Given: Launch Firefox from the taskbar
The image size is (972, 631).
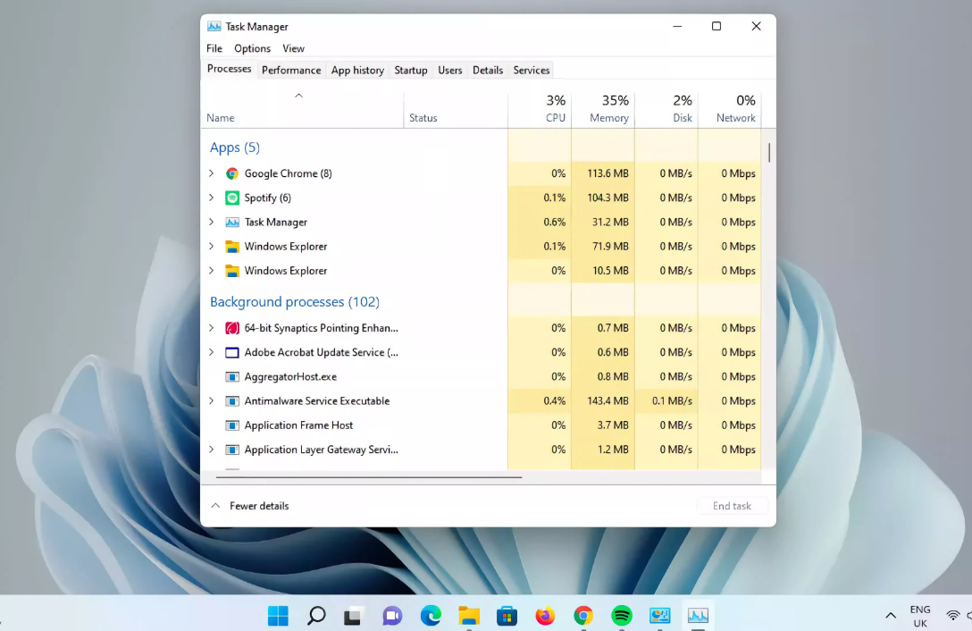Looking at the screenshot, I should click(545, 616).
